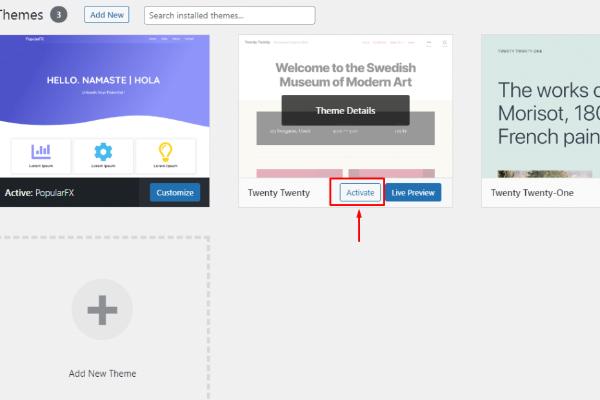Viewport: 600px width, 400px height.
Task: Select Blog in the PopularFX preview navigation
Action: click(x=165, y=39)
